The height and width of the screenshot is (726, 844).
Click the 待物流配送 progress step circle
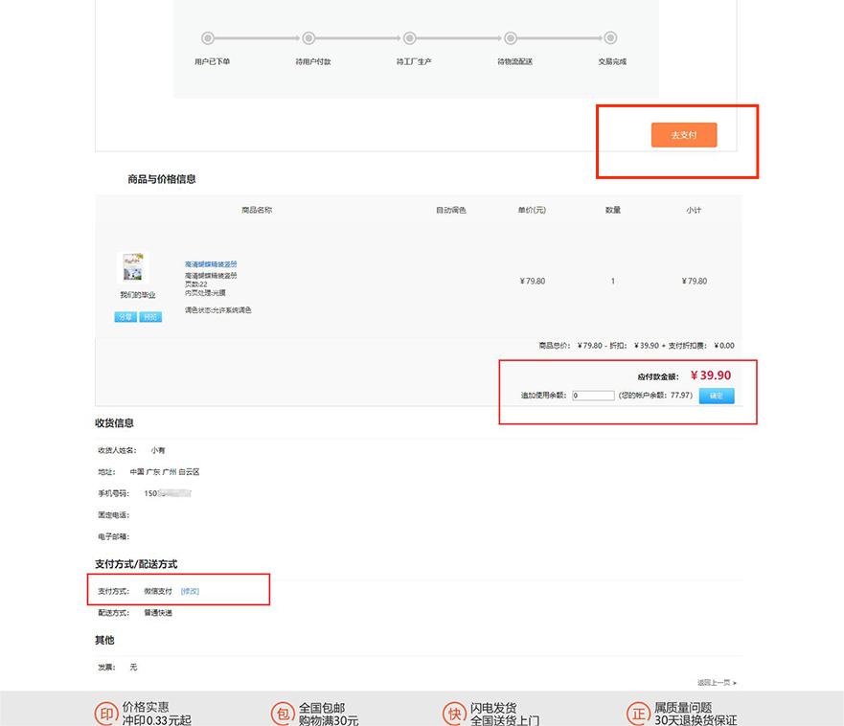tap(511, 38)
